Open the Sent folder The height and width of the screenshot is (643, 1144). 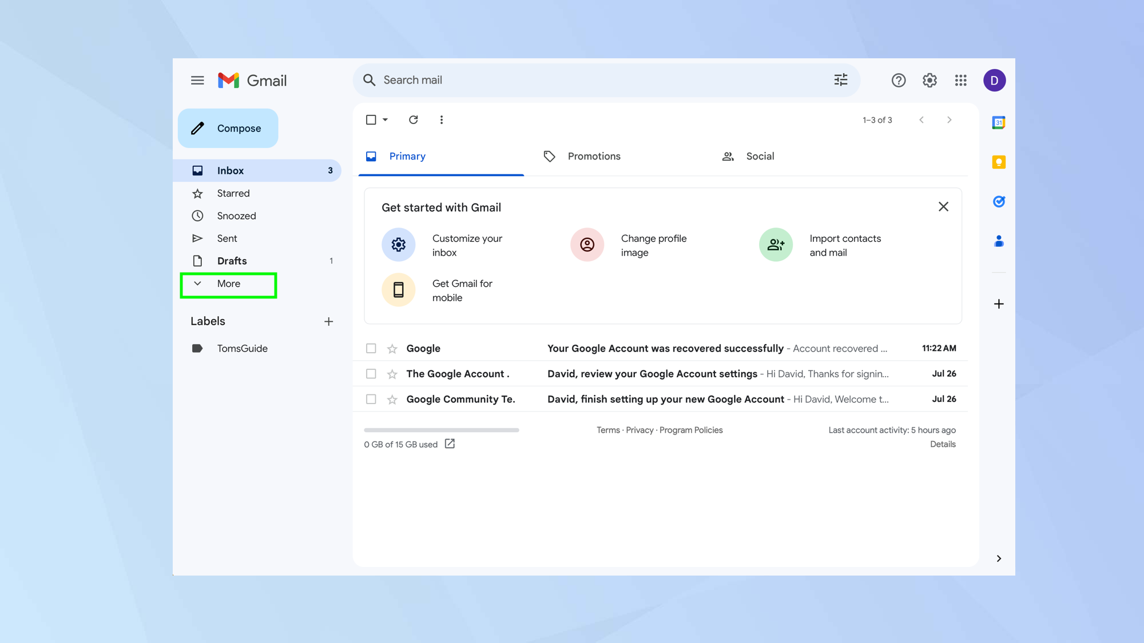pos(257,238)
